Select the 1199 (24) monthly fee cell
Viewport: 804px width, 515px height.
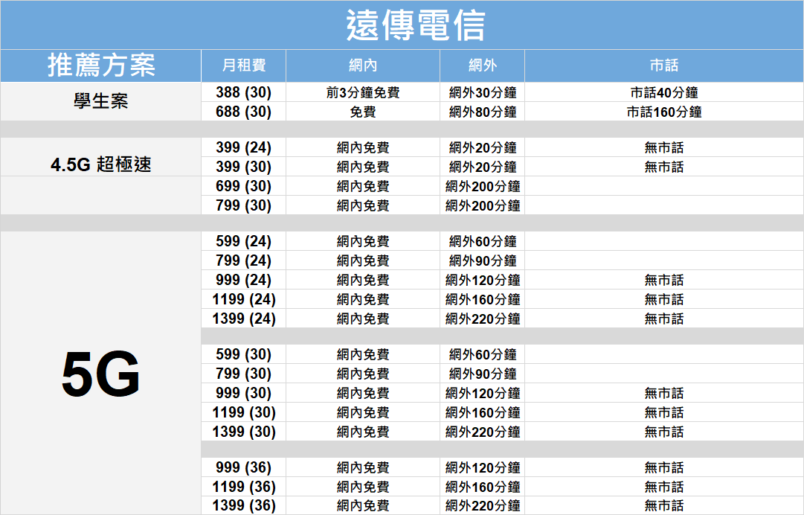click(x=243, y=299)
